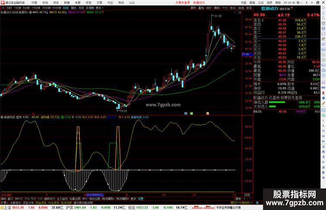326x210 pixels.
Task: Switch to the 60分钟 period tab
Action: point(56,8)
